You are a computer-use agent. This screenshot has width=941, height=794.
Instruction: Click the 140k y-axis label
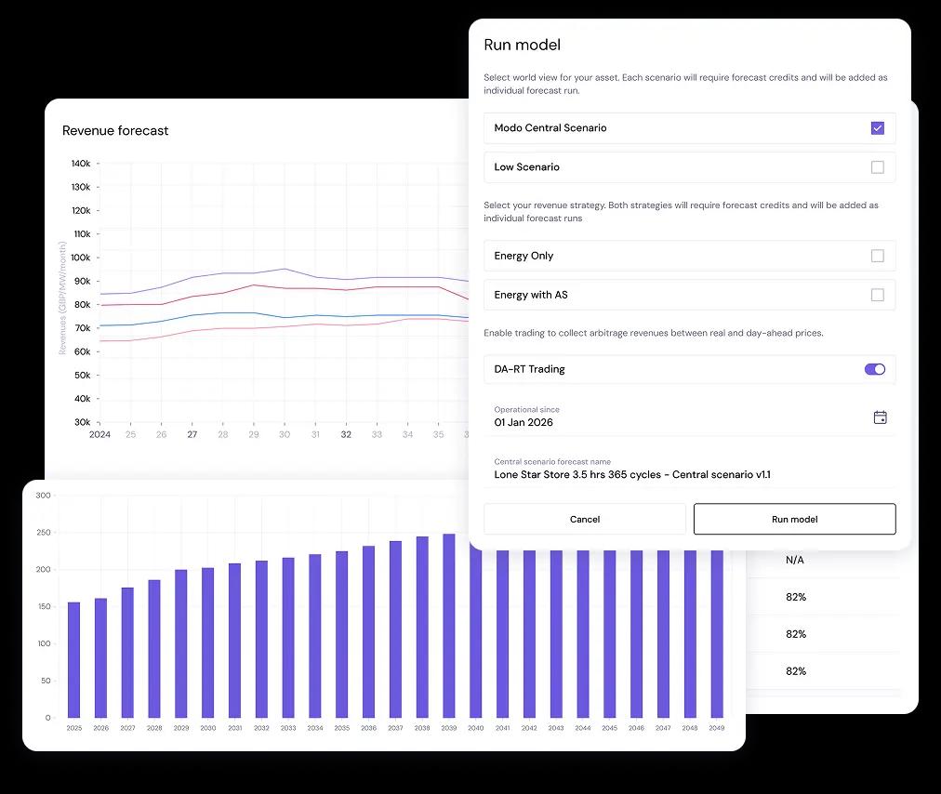(x=81, y=163)
